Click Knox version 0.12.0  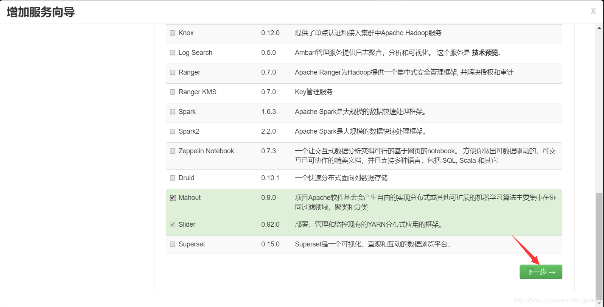(270, 33)
